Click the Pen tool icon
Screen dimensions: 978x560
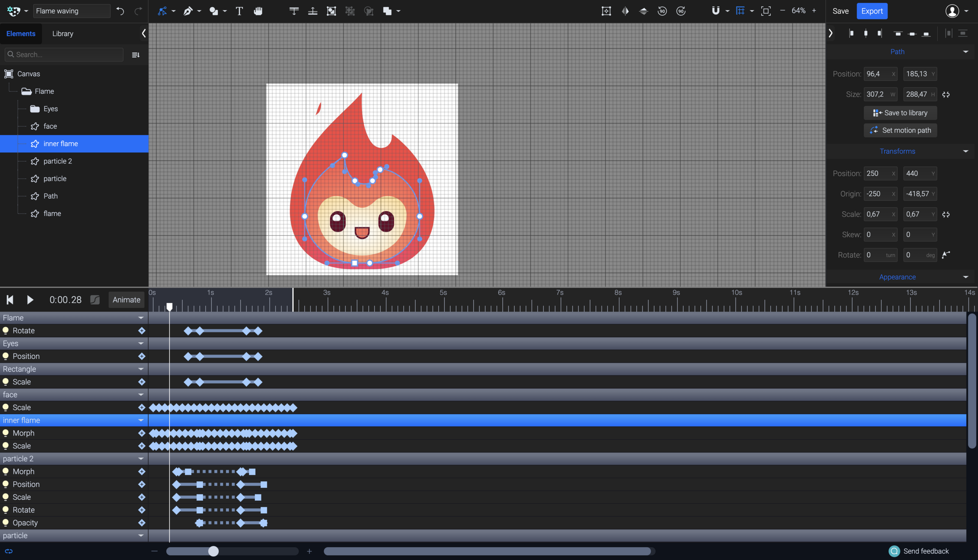click(188, 11)
